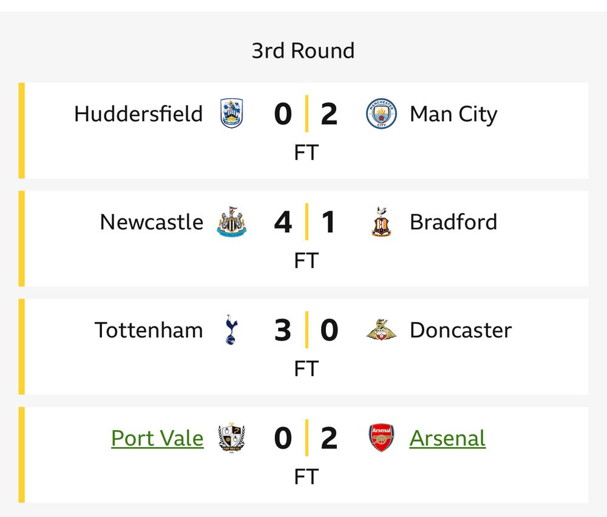Select the Huddersfield team name
The width and height of the screenshot is (607, 517).
tap(138, 114)
